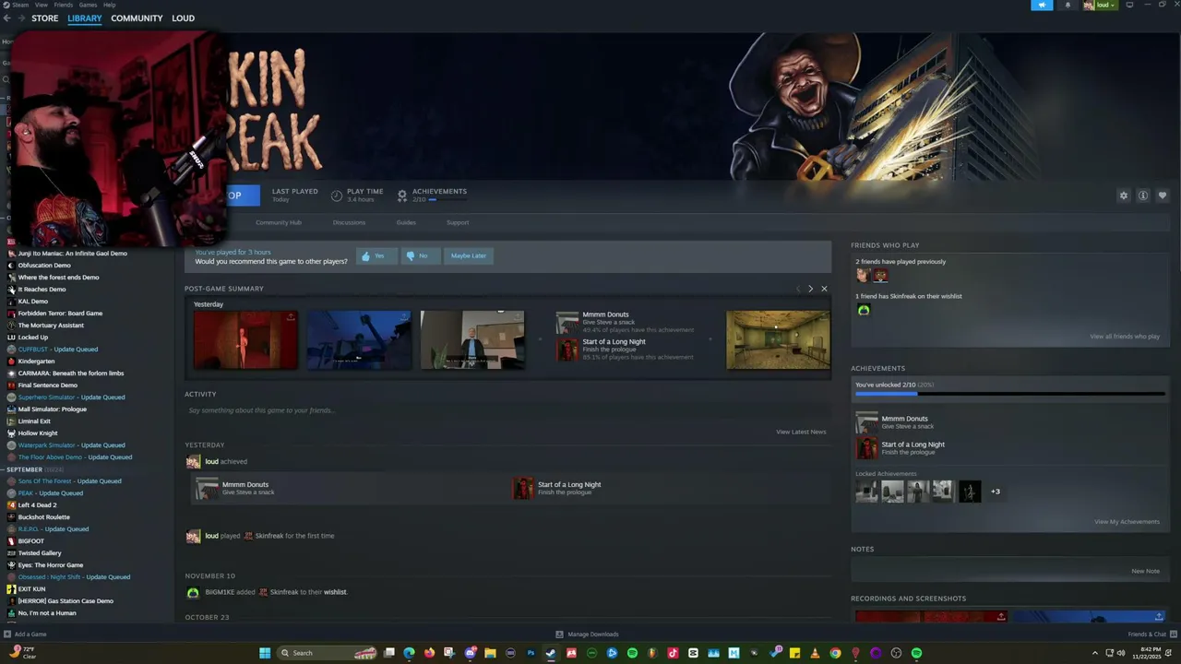This screenshot has height=664, width=1181.
Task: Click first friend avatar under played previously
Action: click(x=863, y=275)
